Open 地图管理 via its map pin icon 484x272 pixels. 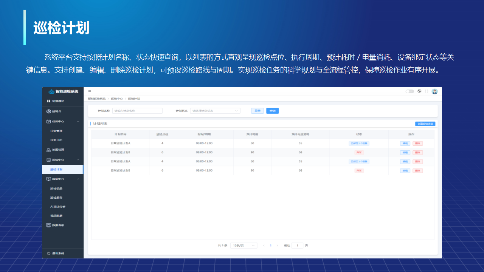[x=49, y=150]
